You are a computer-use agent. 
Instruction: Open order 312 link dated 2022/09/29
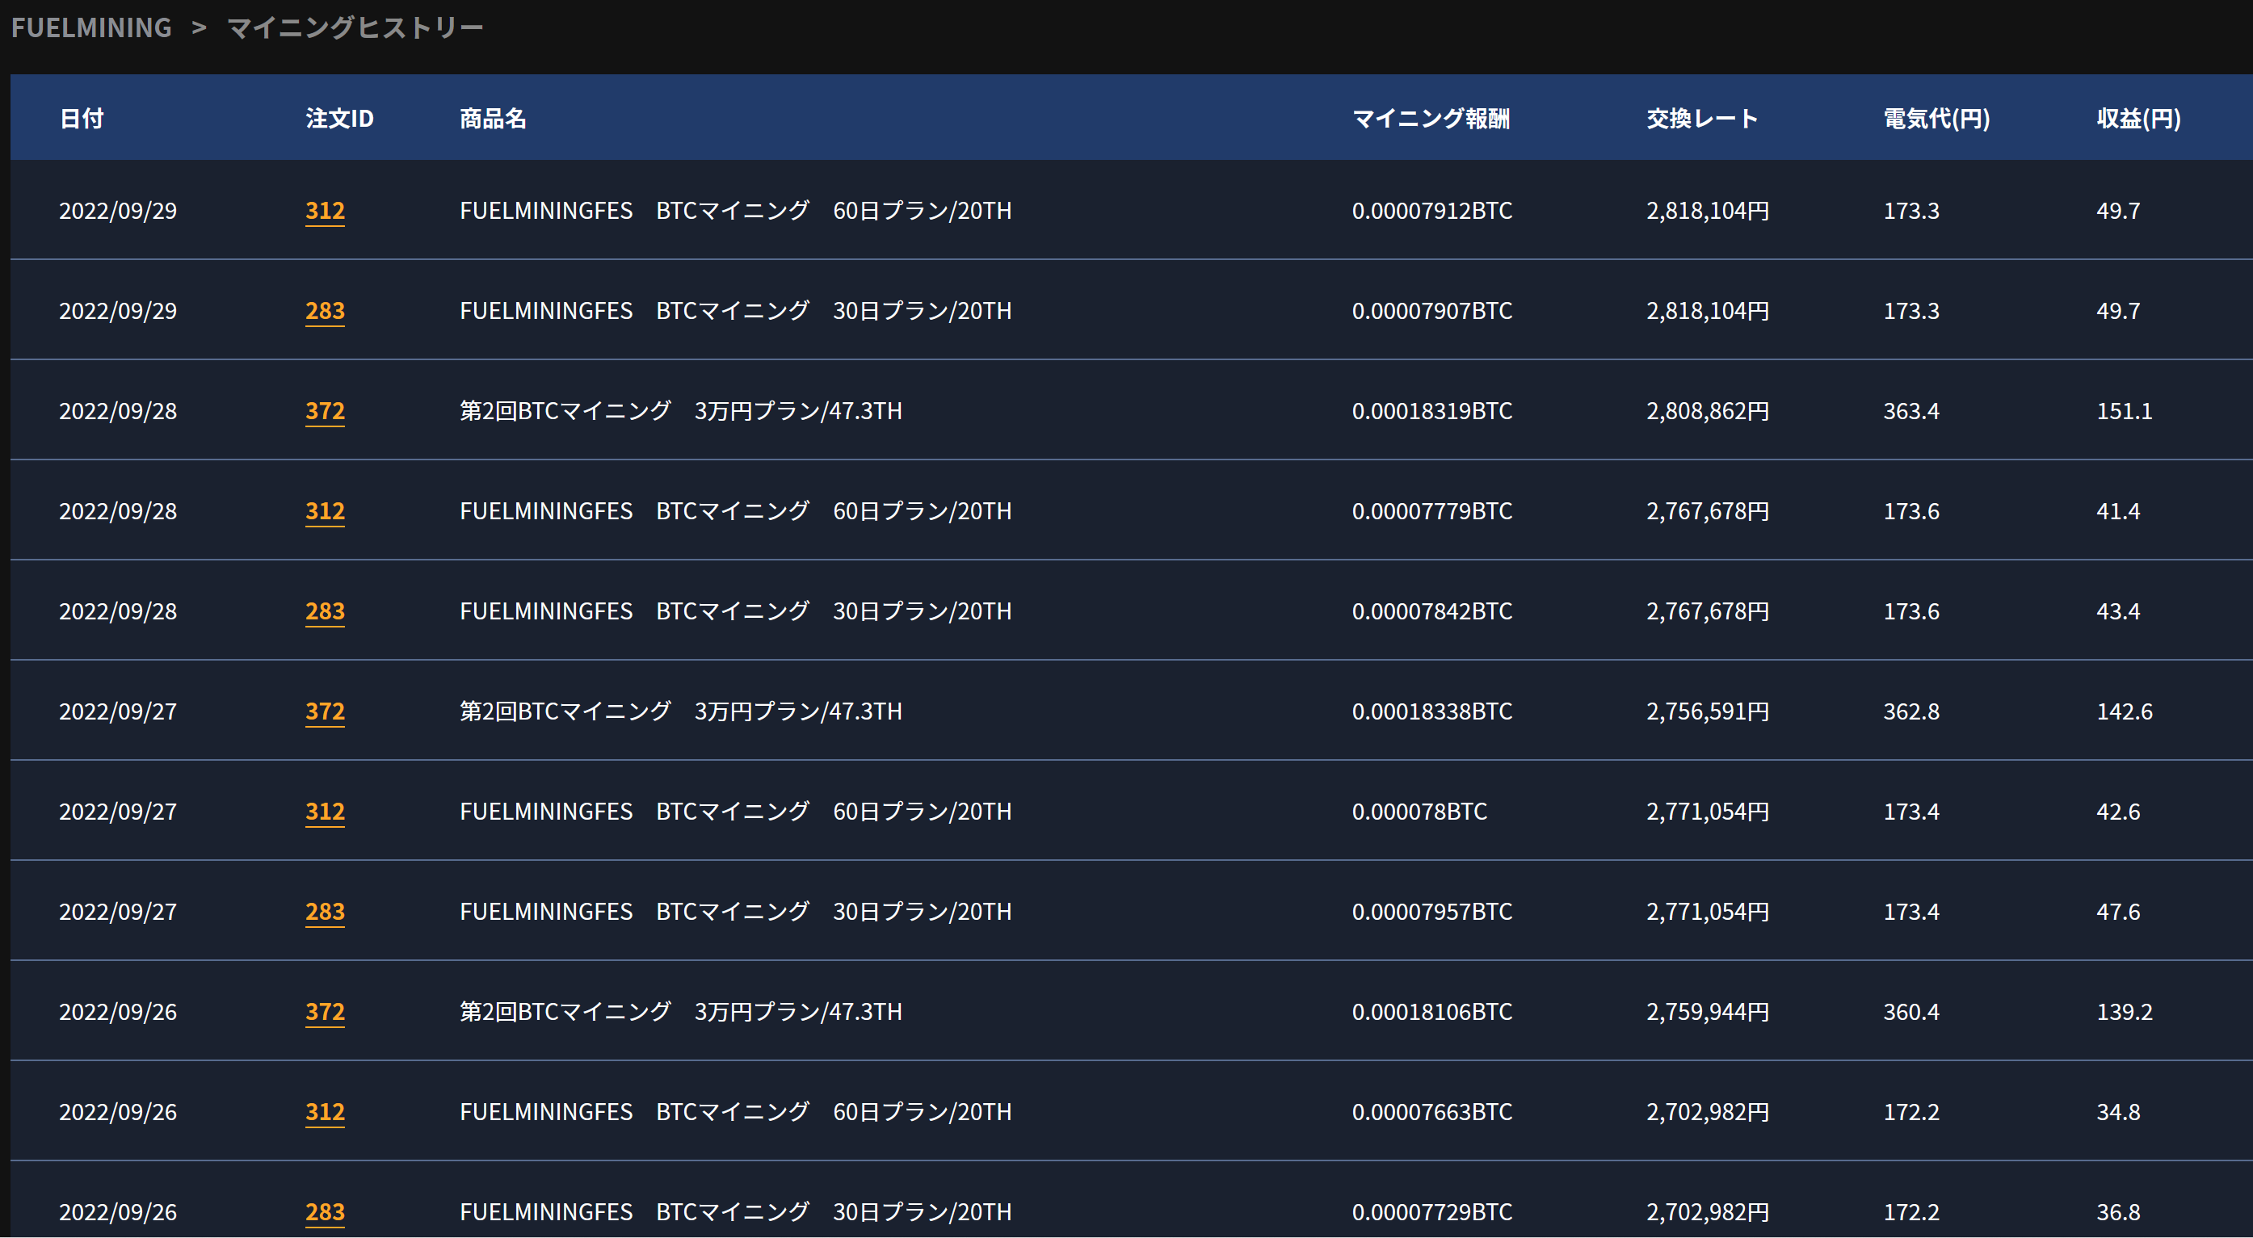325,211
